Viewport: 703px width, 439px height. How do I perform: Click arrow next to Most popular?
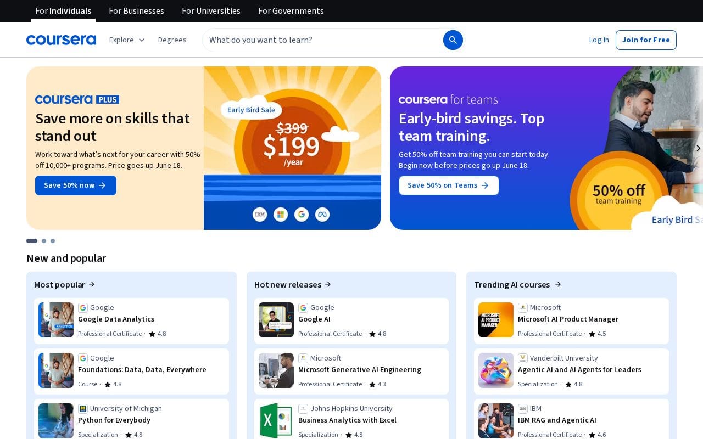click(x=92, y=284)
